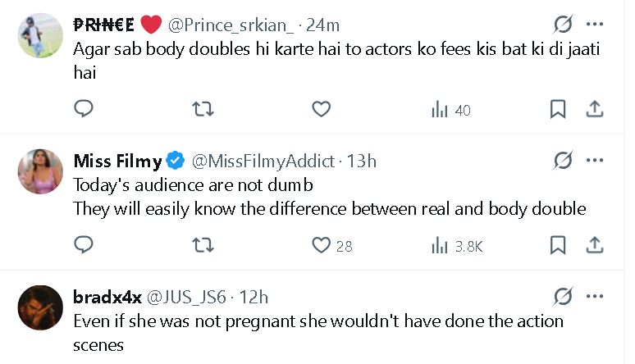This screenshot has height=364, width=635.
Task: Reply to Miss Filmy's tweet
Action: [x=83, y=244]
